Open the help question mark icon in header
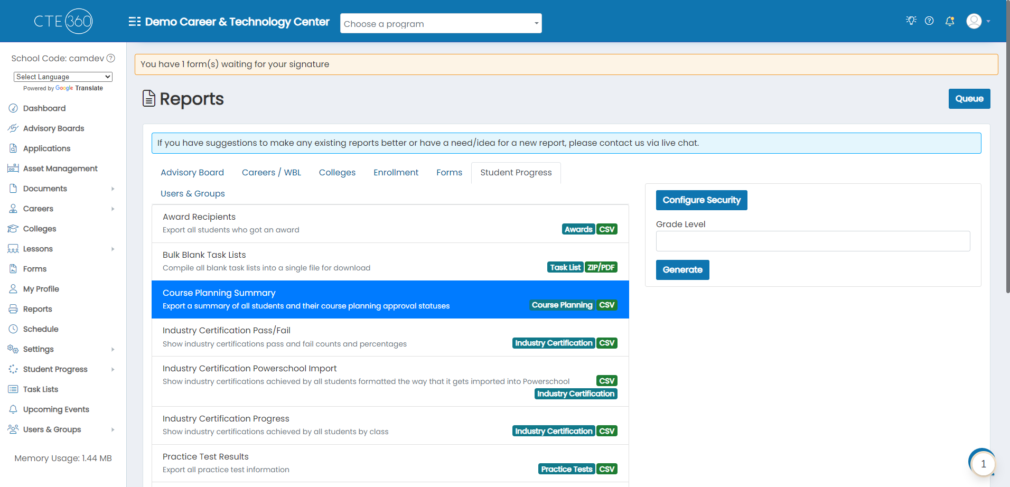Screen dimensions: 1010x487 [x=929, y=21]
